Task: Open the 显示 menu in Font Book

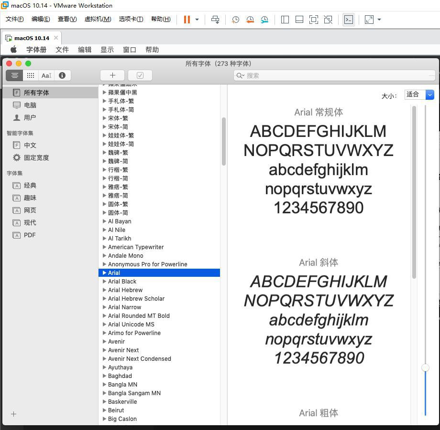Action: (107, 50)
